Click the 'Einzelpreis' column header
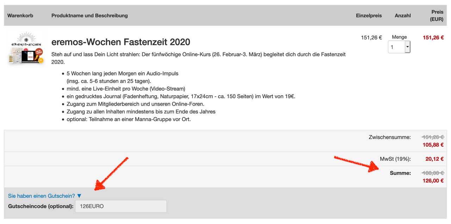 pyautogui.click(x=369, y=15)
